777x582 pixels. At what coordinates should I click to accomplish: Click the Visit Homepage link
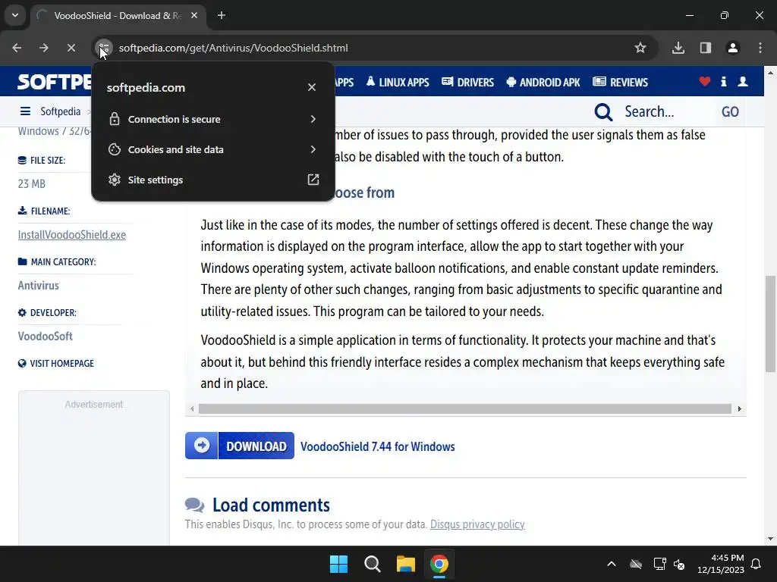tap(56, 363)
